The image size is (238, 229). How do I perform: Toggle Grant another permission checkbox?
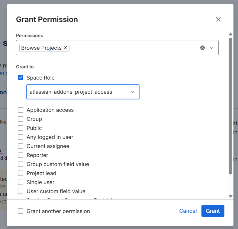pos(21,211)
